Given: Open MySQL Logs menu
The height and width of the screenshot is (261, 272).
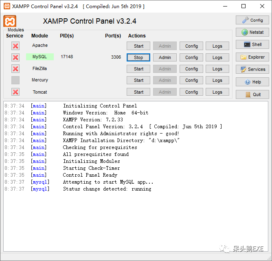Looking at the screenshot, I should pos(217,57).
